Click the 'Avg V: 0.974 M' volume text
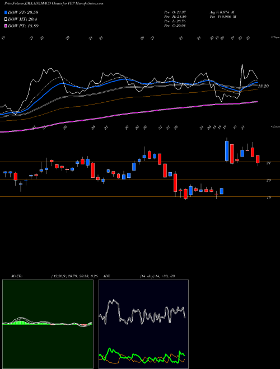This screenshot has width=280, height=369. (222, 12)
